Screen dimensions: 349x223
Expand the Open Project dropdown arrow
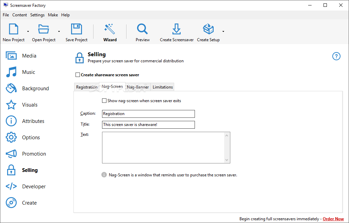point(59,31)
